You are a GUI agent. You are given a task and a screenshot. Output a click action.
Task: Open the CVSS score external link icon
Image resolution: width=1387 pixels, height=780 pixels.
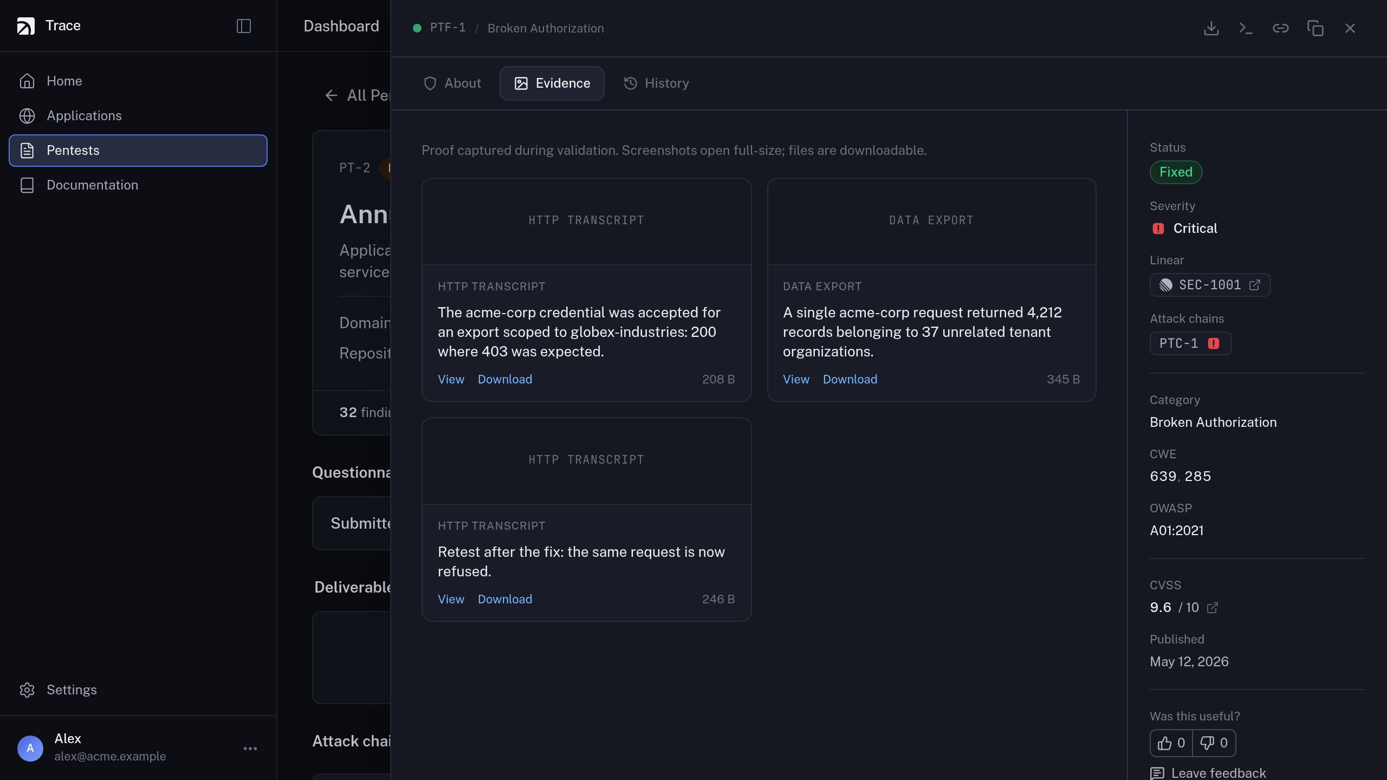pos(1213,608)
